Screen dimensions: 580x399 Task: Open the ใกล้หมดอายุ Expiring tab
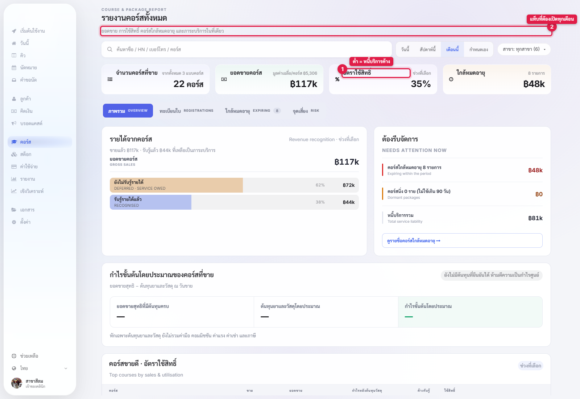[x=253, y=111]
